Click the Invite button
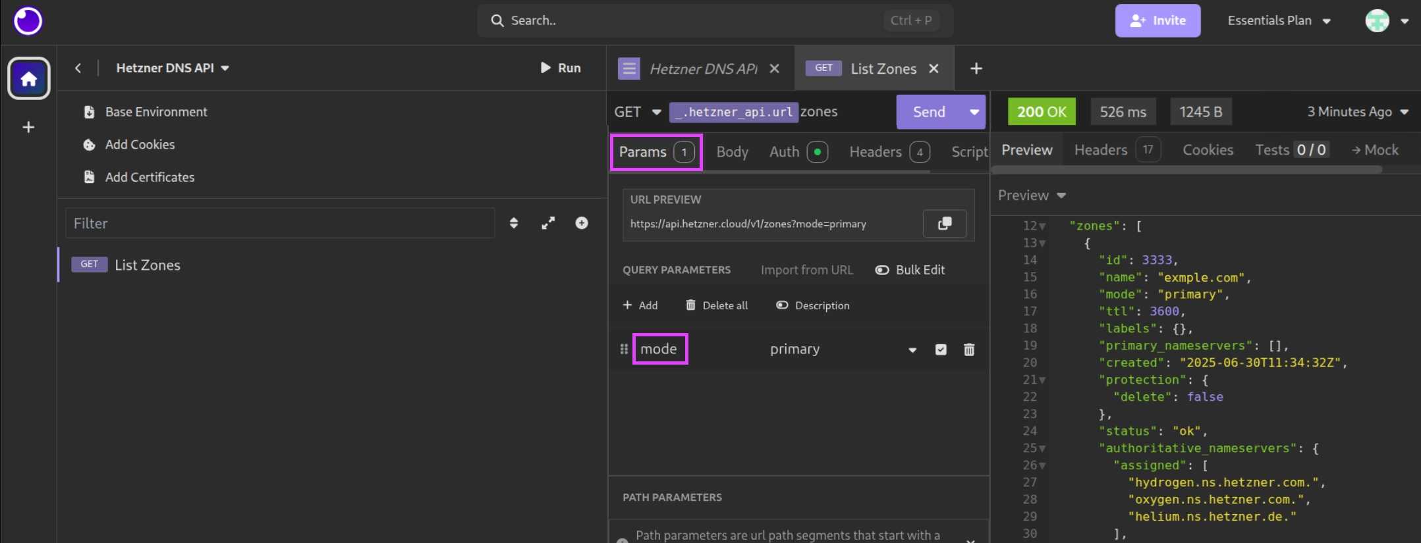 (x=1157, y=21)
